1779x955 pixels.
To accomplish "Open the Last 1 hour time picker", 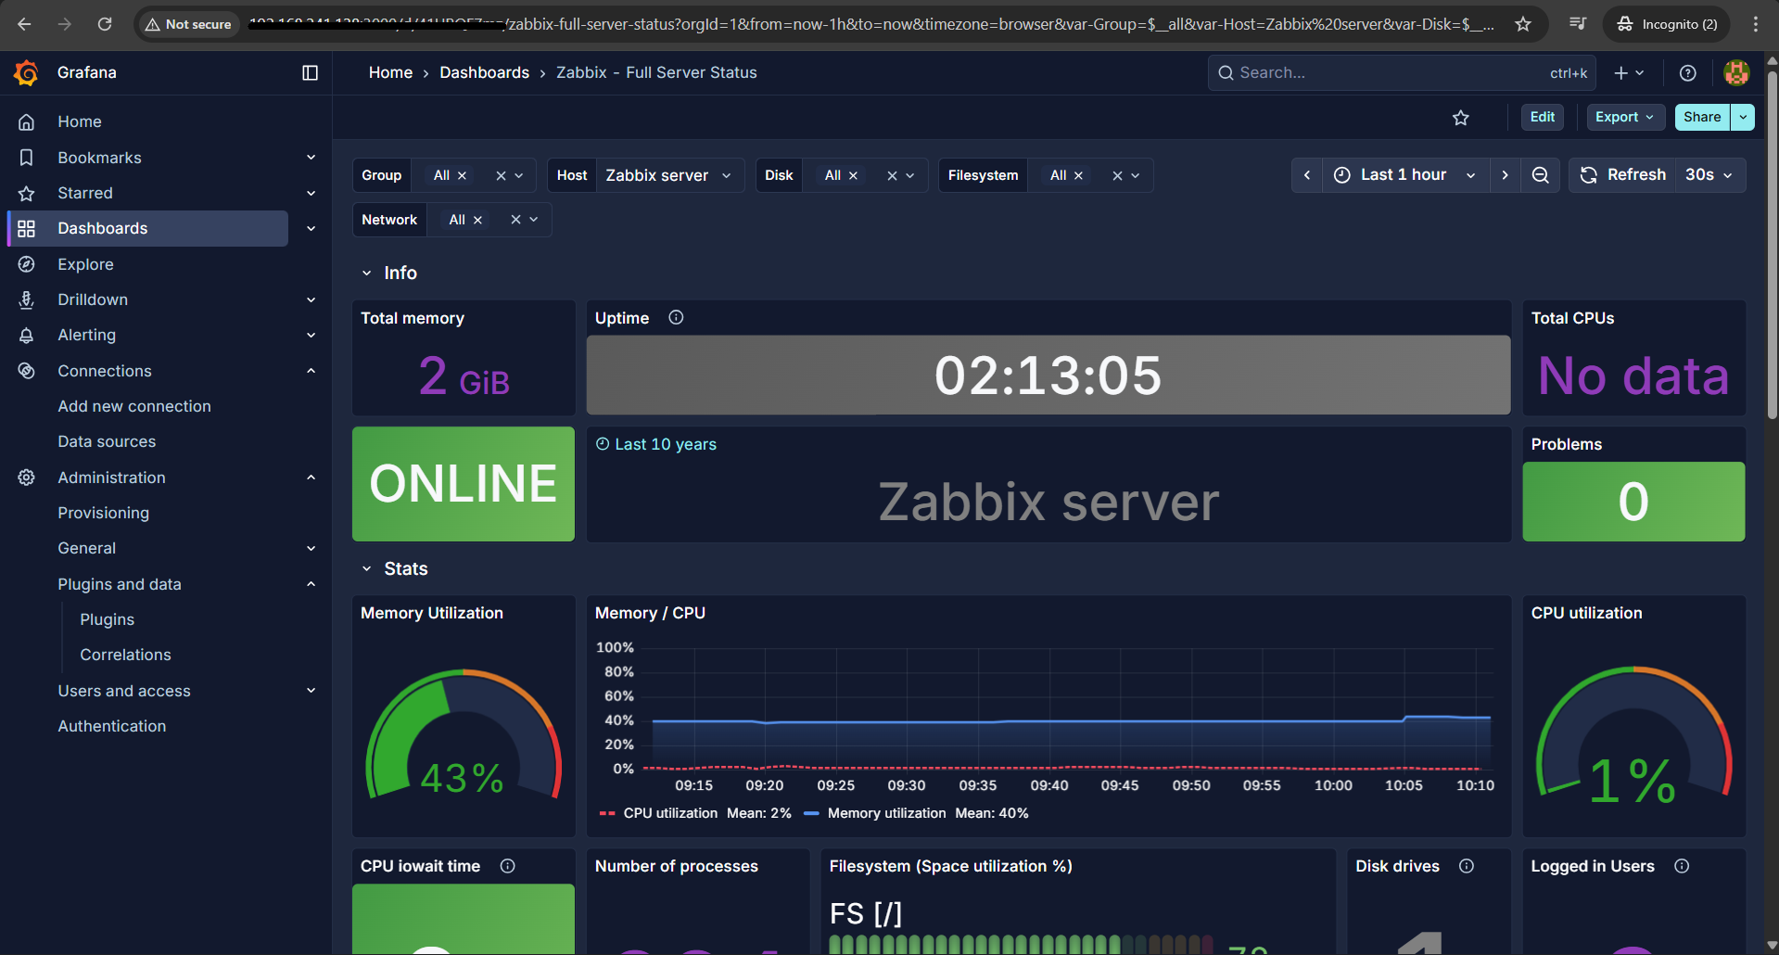I will (x=1404, y=175).
